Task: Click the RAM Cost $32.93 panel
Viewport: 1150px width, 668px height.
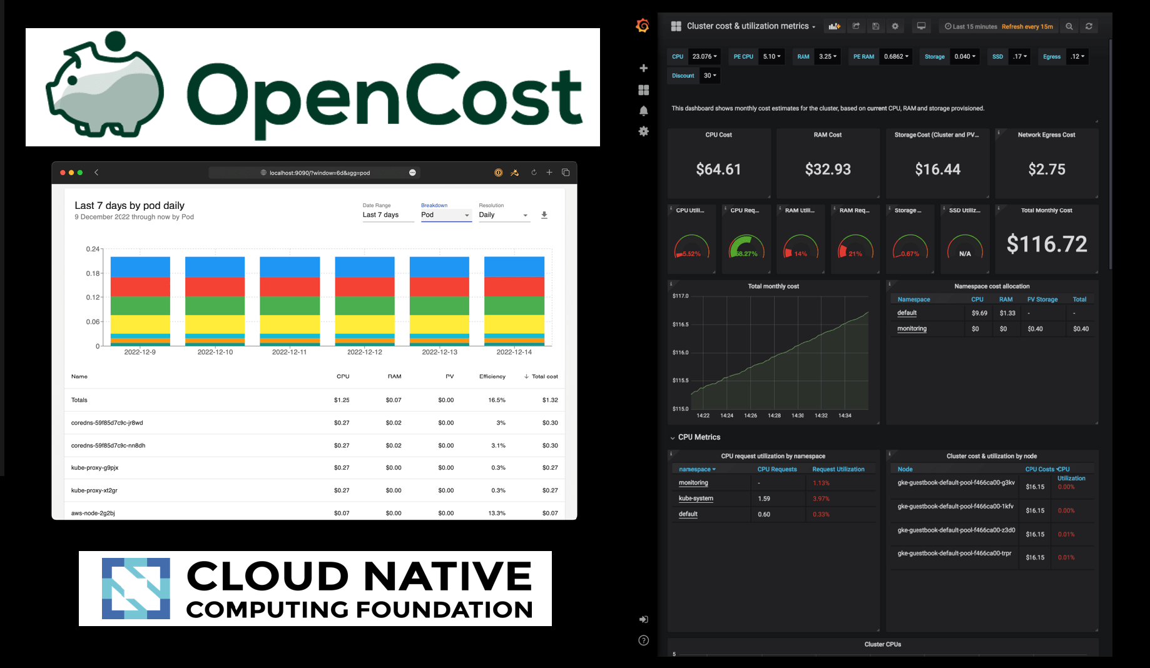Action: click(x=828, y=163)
